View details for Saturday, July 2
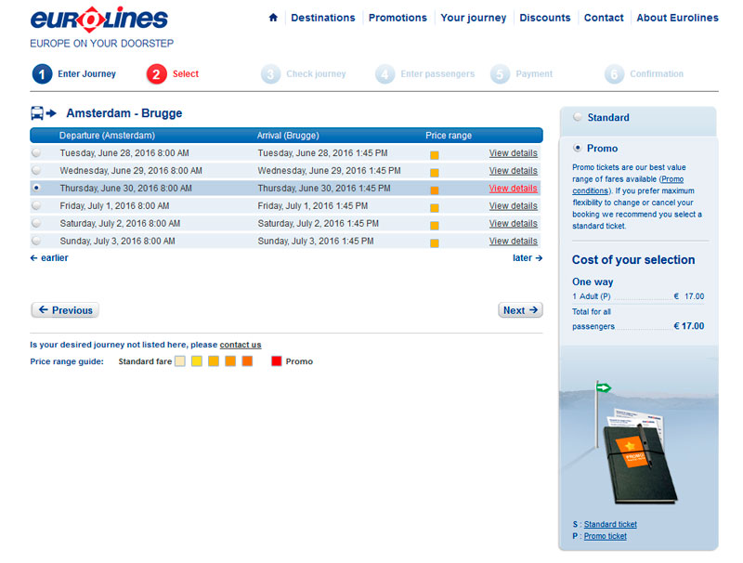Screen dimensions: 743x563 point(514,223)
